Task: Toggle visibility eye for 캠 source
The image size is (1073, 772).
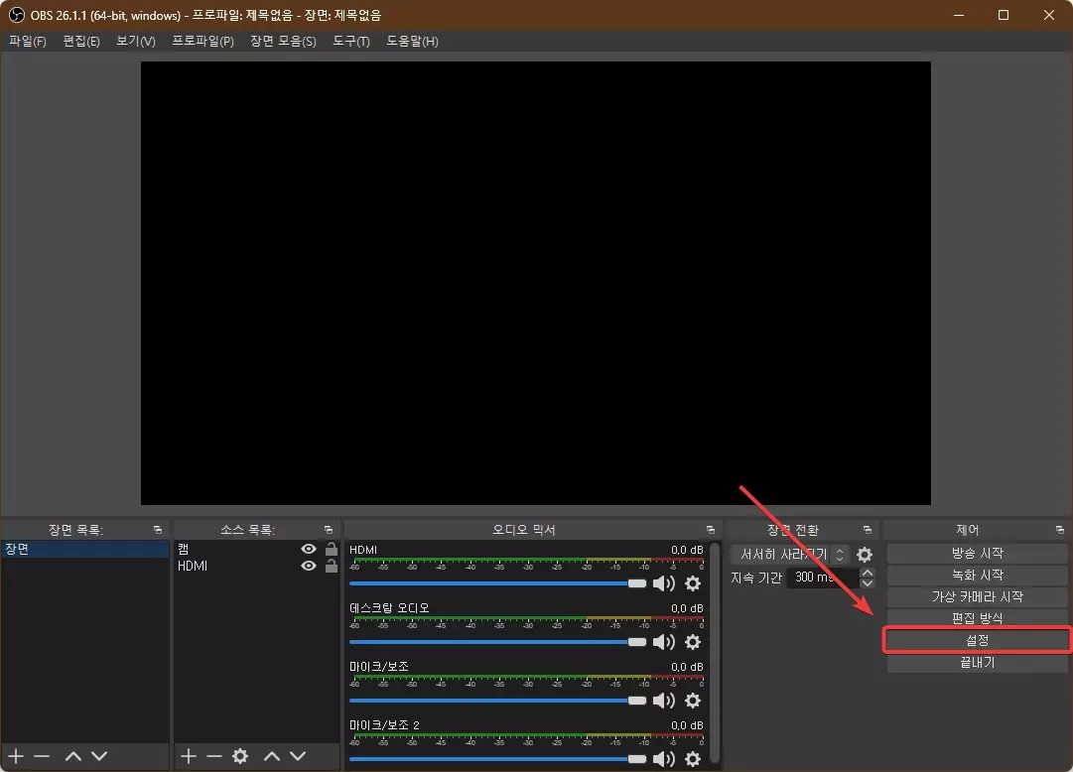Action: [x=309, y=549]
